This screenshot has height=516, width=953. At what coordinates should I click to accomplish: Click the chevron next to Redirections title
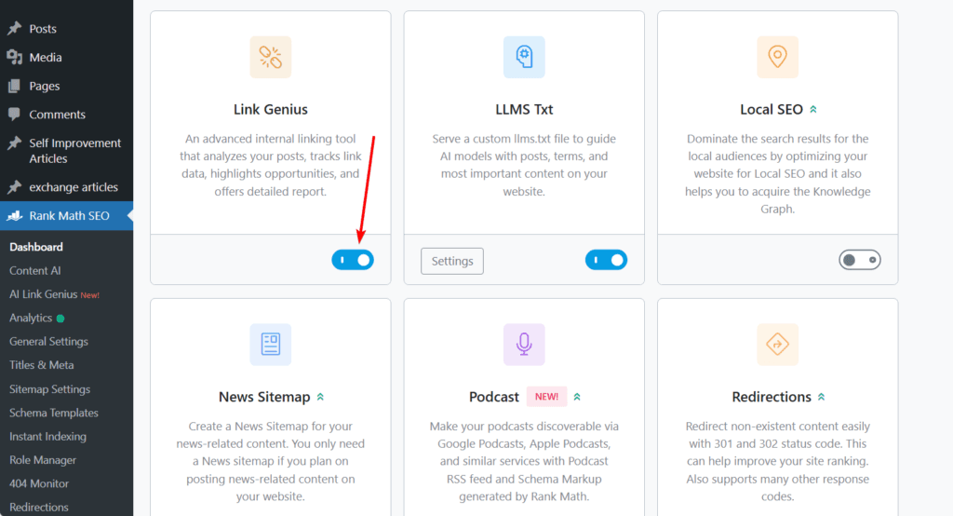click(822, 398)
